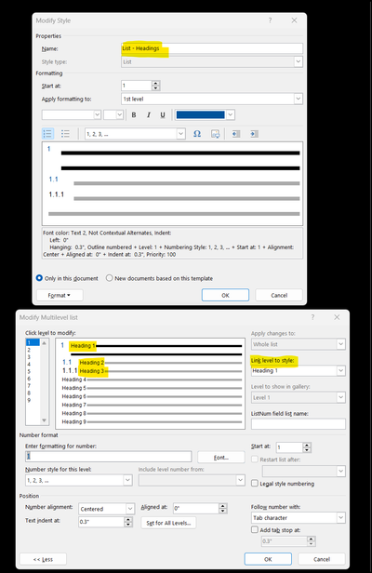The width and height of the screenshot is (372, 573).
Task: Toggle Bold formatting in Modify Style
Action: 134,114
